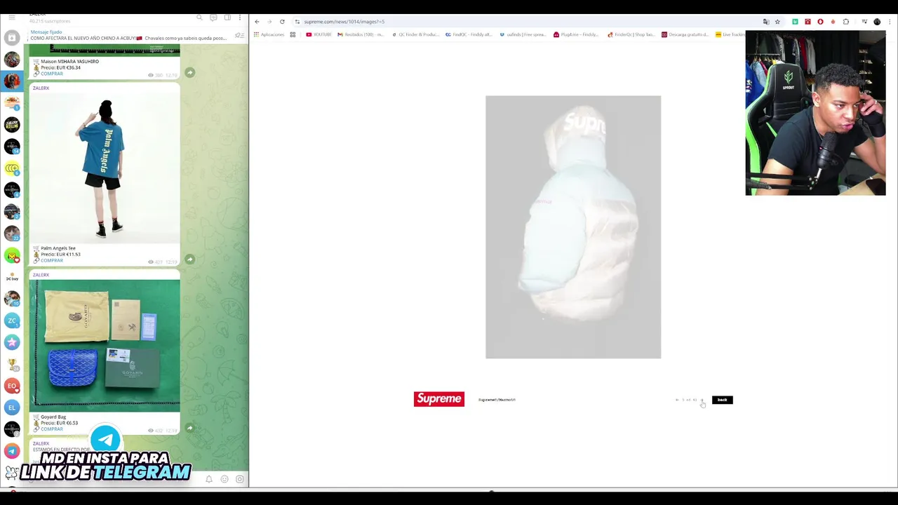Go to previous Supreme image arrow
The image size is (898, 505).
coord(677,400)
